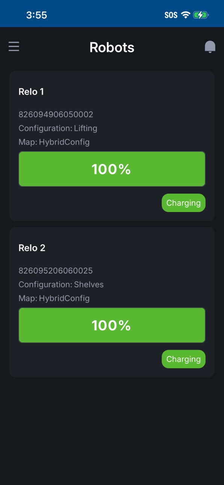Viewport: 224px width, 485px height.
Task: Tap the notifications bell icon
Action: 210,47
